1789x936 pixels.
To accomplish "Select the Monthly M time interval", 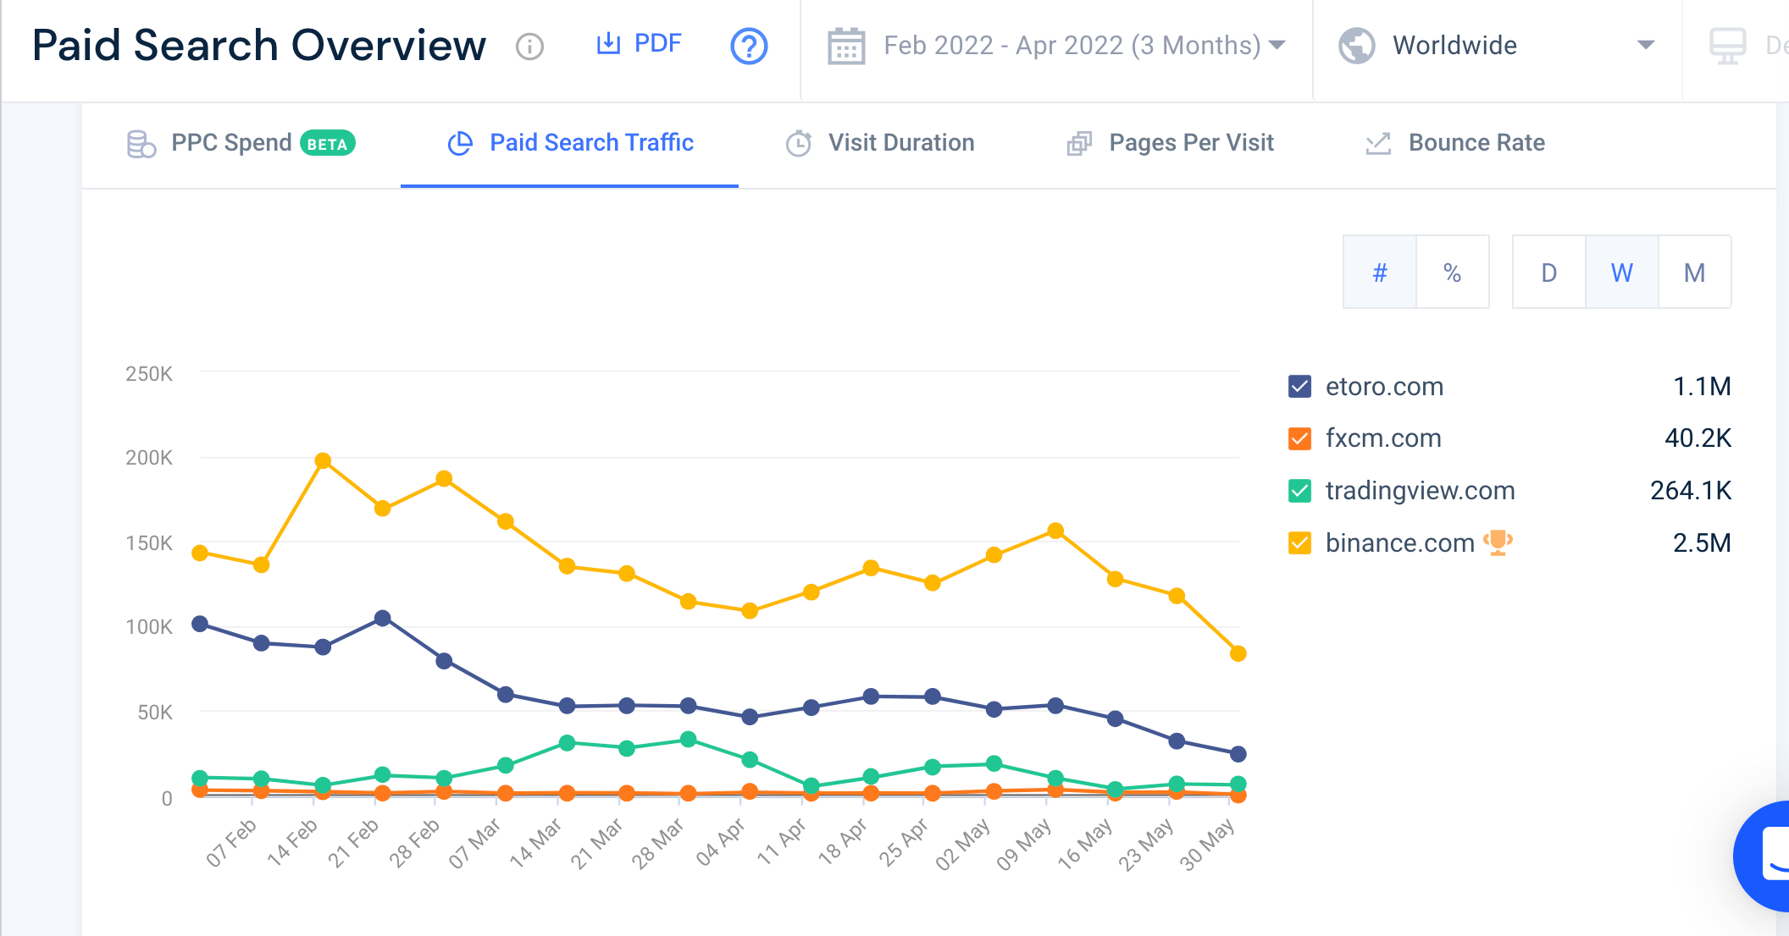I will pos(1694,273).
